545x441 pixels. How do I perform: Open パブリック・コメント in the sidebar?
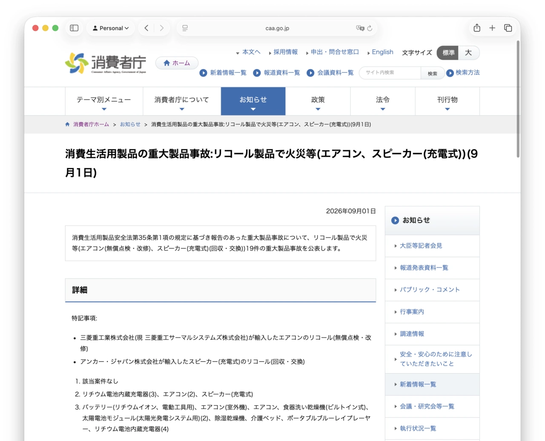(432, 290)
